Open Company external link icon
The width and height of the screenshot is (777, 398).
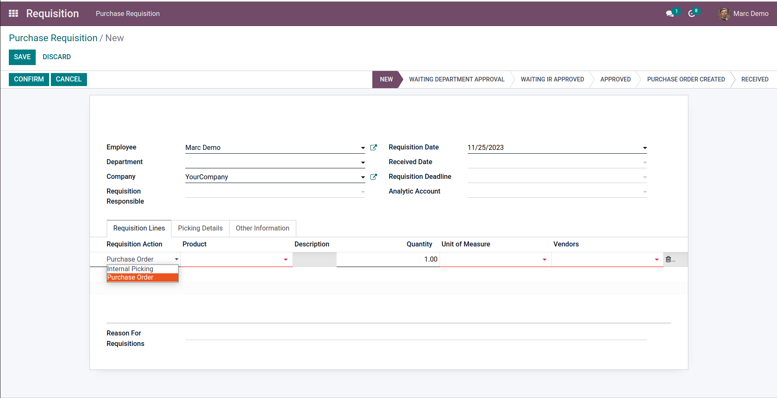pos(374,177)
